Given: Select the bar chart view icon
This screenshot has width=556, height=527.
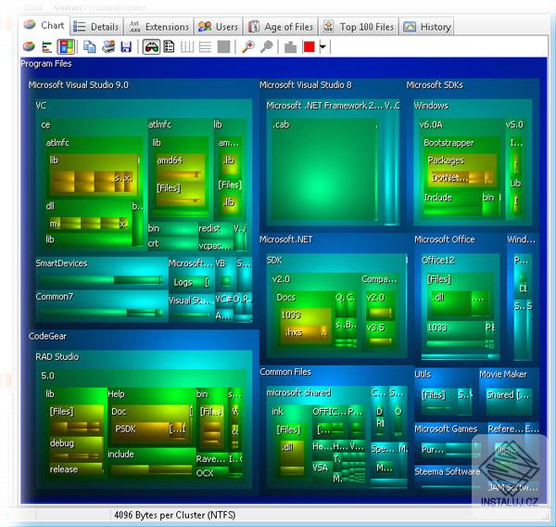Looking at the screenshot, I should click(46, 46).
